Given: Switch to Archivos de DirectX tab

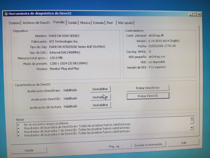Looking at the screenshot, I should (x=36, y=23).
